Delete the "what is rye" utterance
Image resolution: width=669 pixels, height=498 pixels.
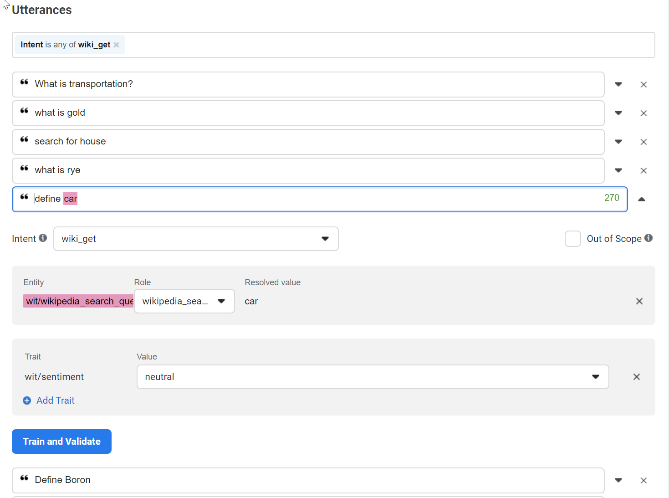(x=643, y=170)
